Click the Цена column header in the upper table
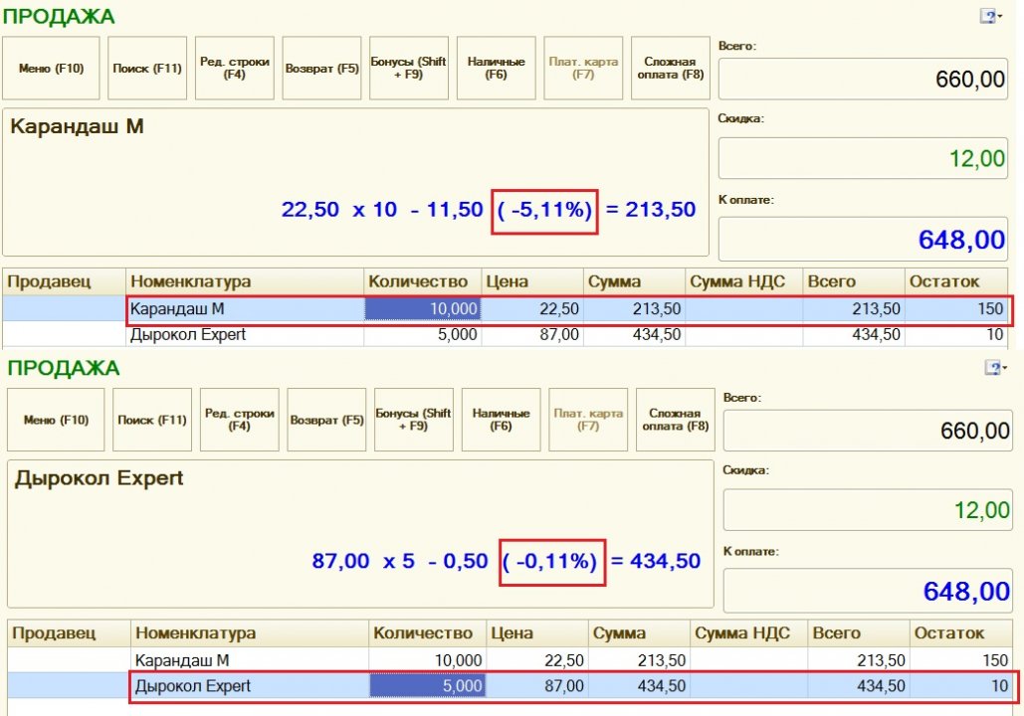 532,281
